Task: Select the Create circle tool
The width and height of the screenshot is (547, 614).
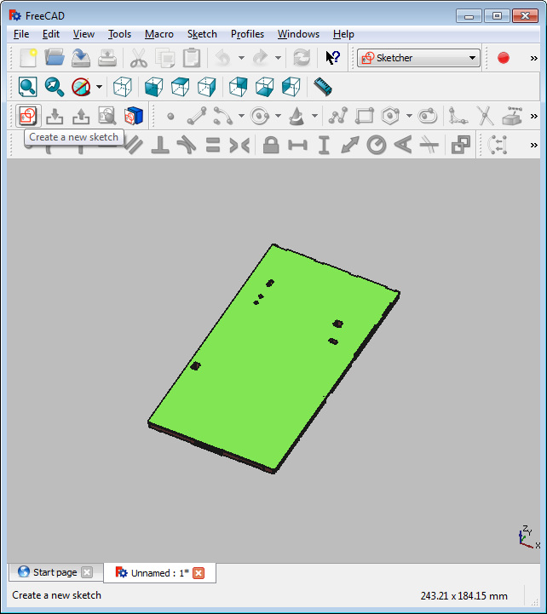Action: click(260, 116)
